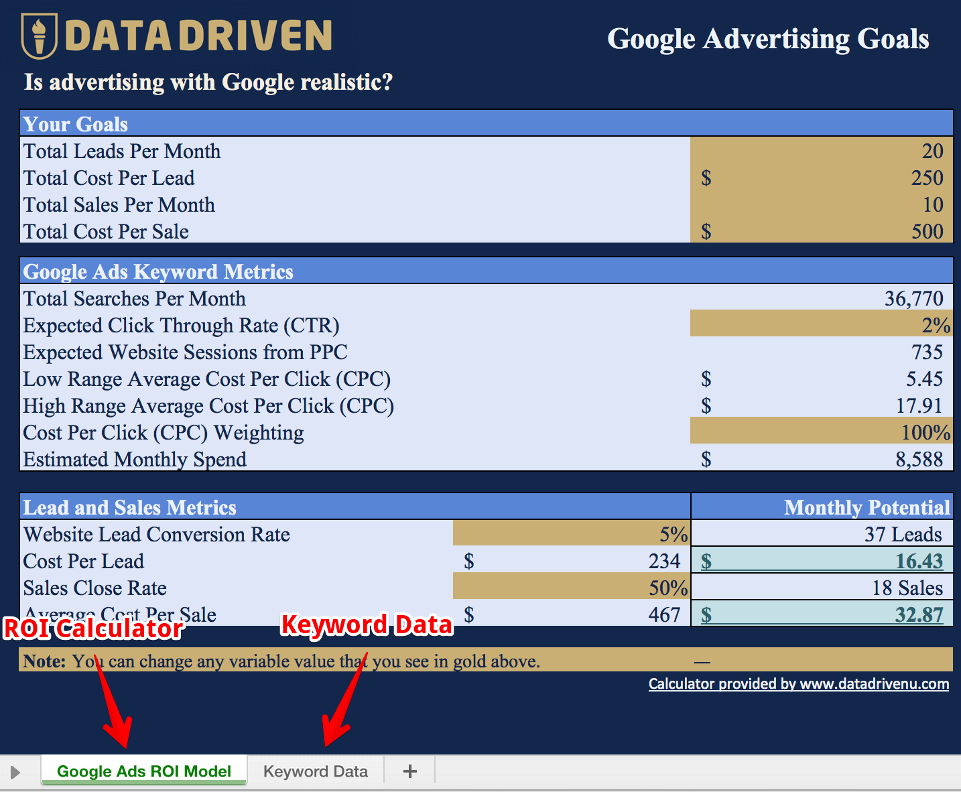This screenshot has height=792, width=961.
Task: Click the Google Ads Keyword Metrics header
Action: pos(487,271)
